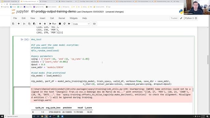Click the cycle_no column header

pyautogui.click(x=40, y=108)
